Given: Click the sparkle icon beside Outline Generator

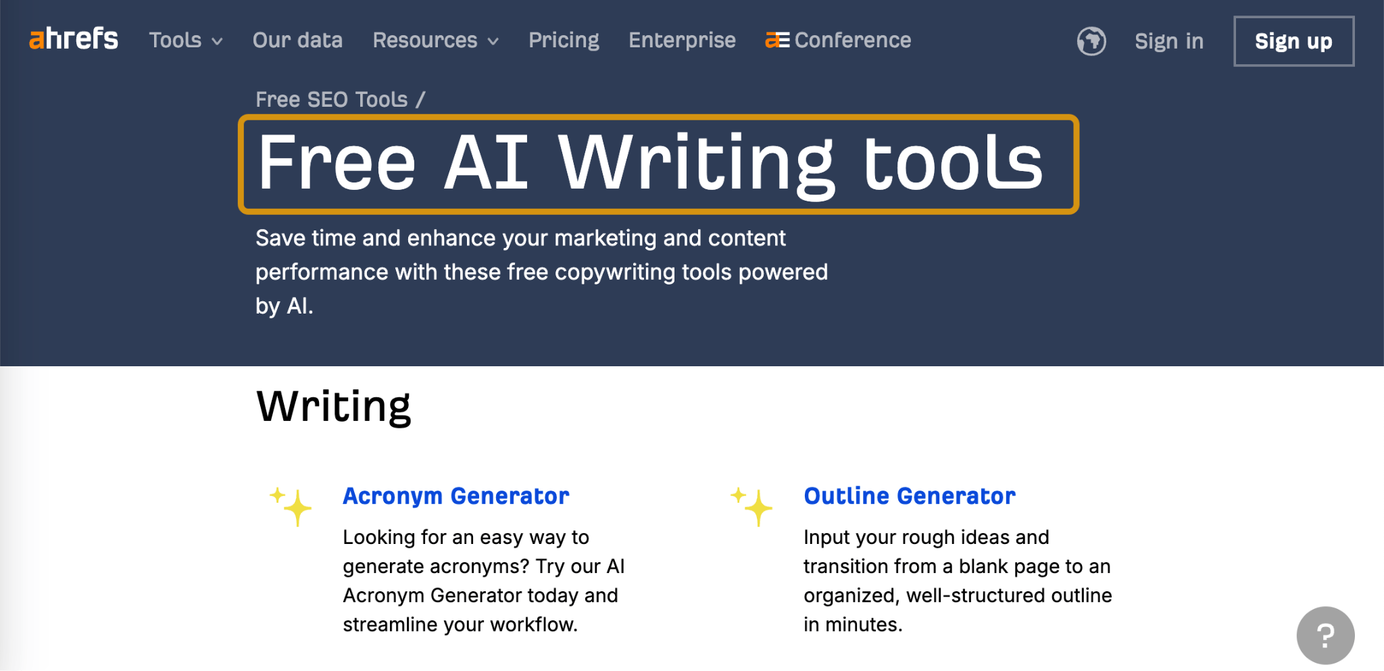Looking at the screenshot, I should tap(751, 506).
